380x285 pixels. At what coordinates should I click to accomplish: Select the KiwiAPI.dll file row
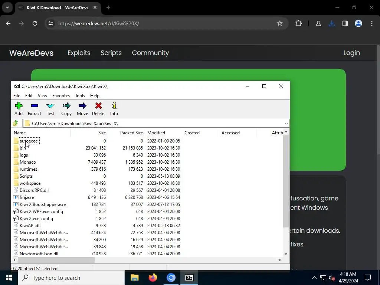[147, 226]
